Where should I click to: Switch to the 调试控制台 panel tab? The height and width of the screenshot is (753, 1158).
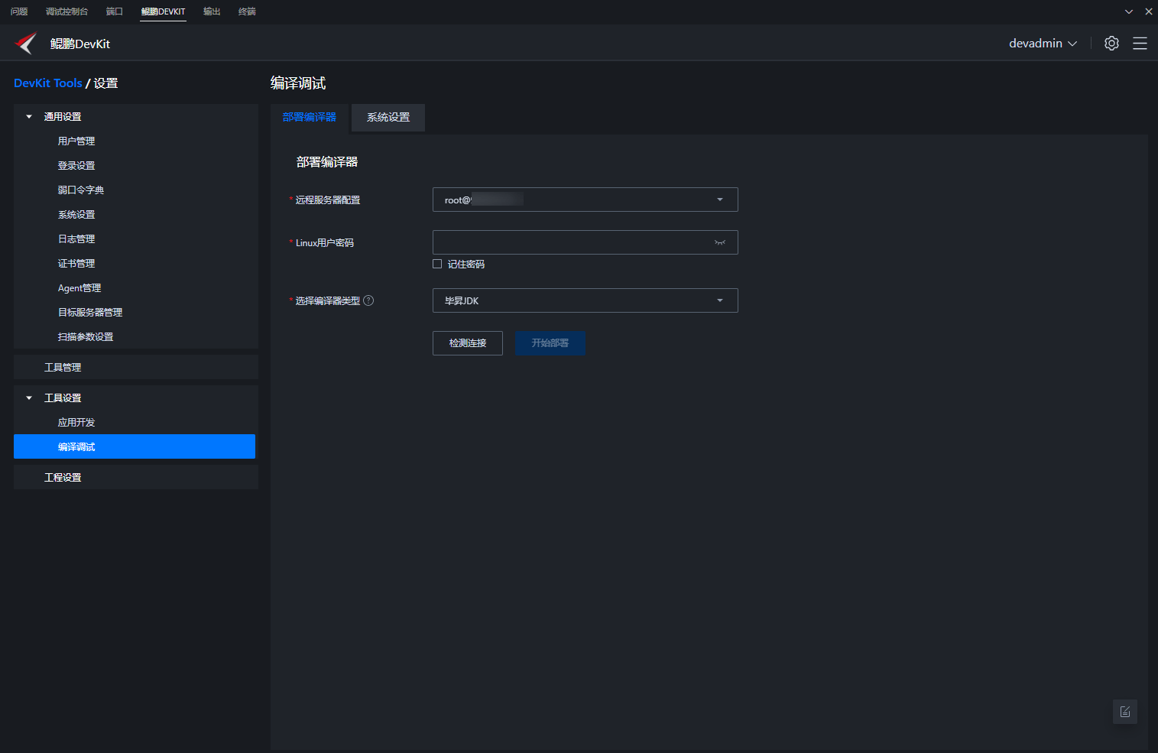[x=66, y=11]
